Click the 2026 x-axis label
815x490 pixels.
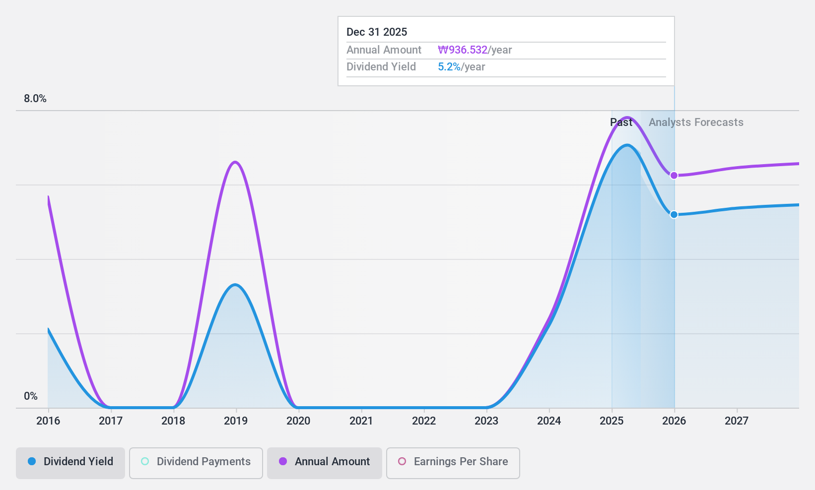coord(674,421)
